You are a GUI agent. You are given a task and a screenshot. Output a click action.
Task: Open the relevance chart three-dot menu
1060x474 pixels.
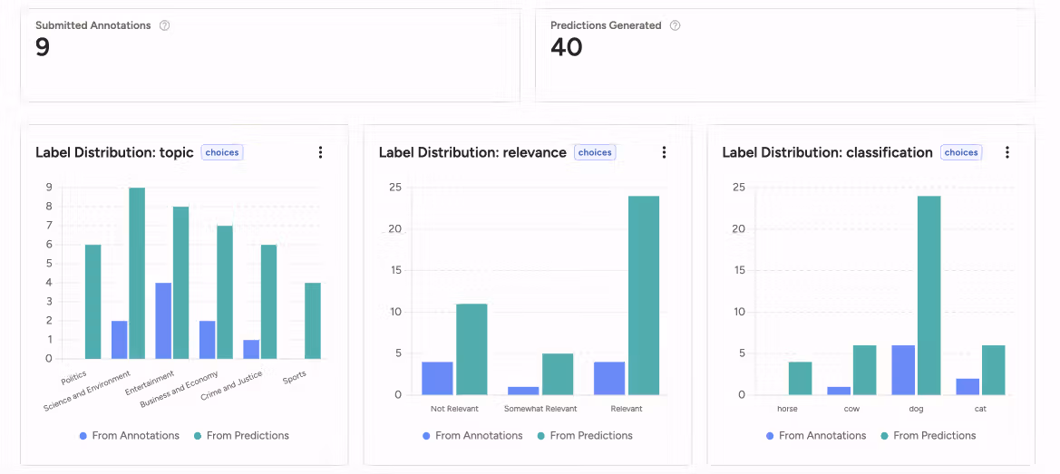point(664,152)
